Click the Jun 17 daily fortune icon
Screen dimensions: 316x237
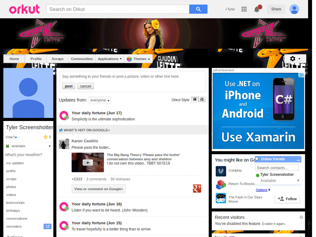(x=64, y=116)
